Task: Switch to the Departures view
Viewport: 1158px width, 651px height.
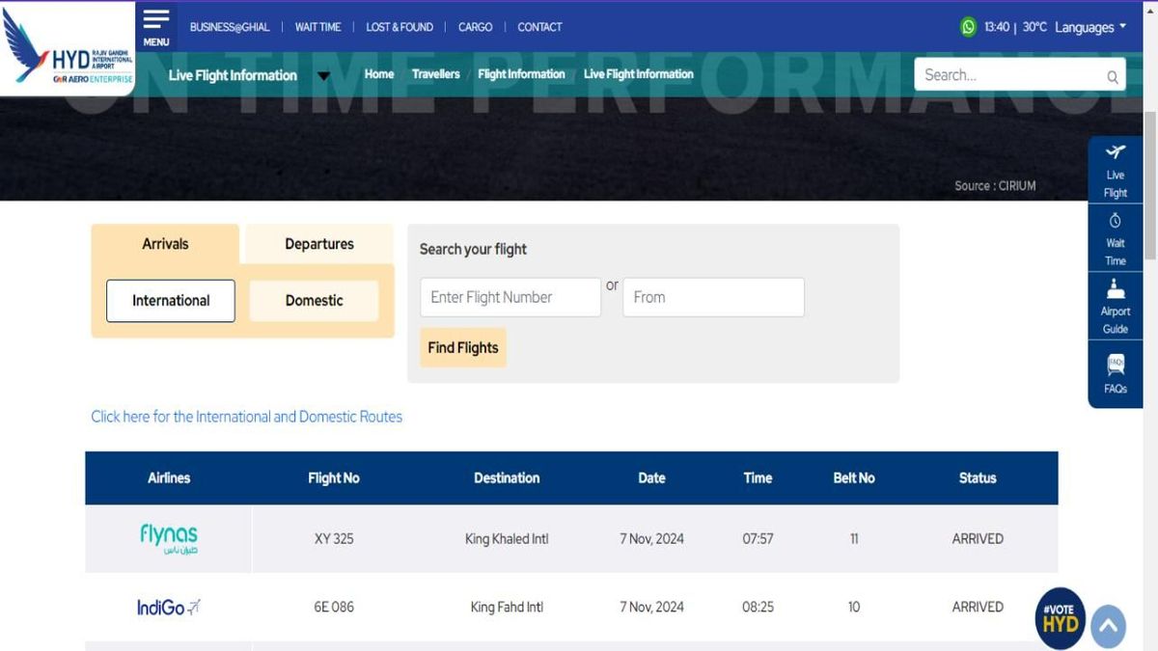Action: pos(317,243)
